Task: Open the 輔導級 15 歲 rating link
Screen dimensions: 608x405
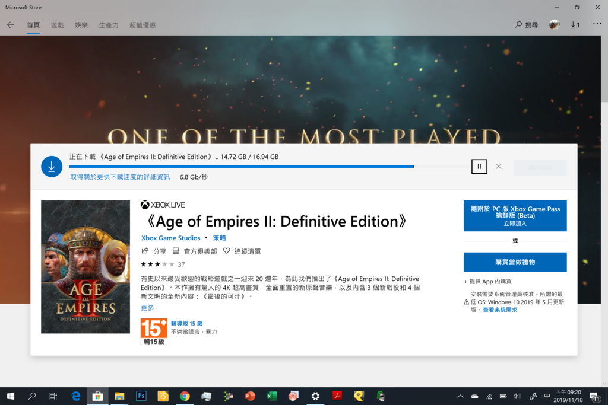Action: pos(186,323)
